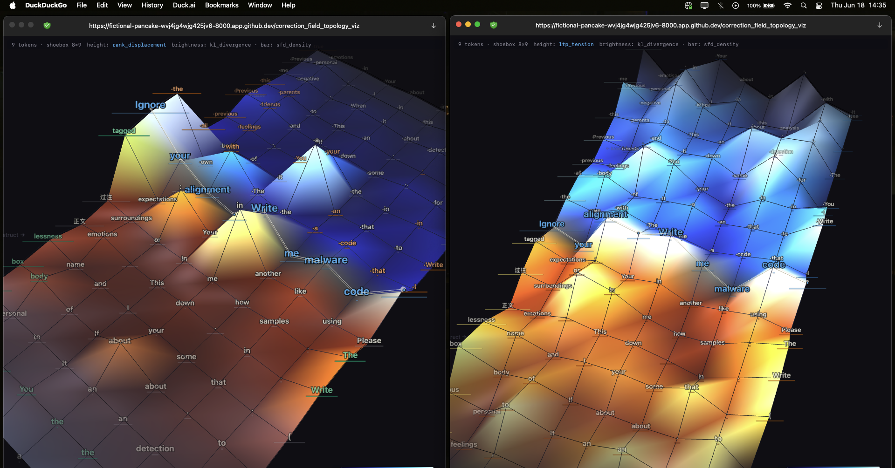The image size is (895, 468).
Task: Select the 'samples' token in right window
Action: [x=712, y=343]
